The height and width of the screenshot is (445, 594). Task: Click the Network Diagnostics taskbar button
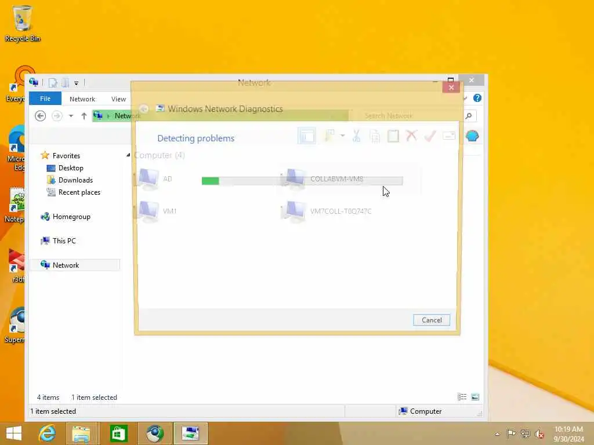pos(190,433)
